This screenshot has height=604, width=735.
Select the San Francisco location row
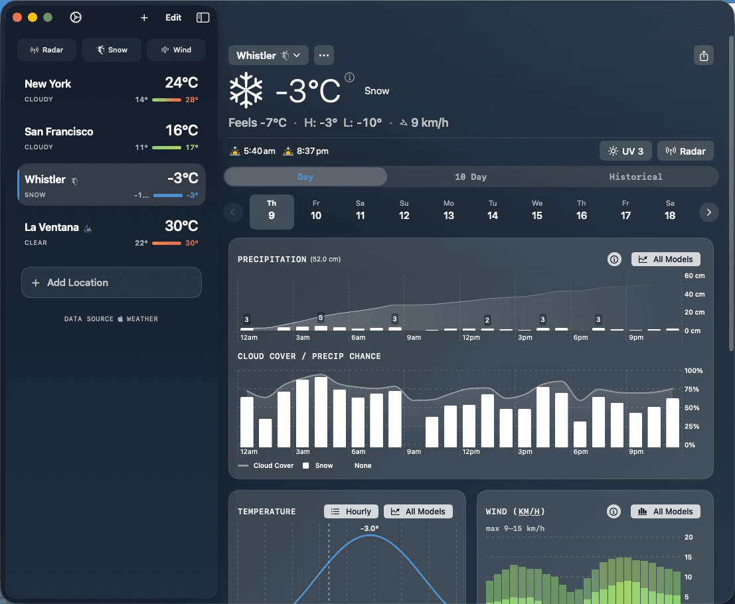tap(112, 138)
